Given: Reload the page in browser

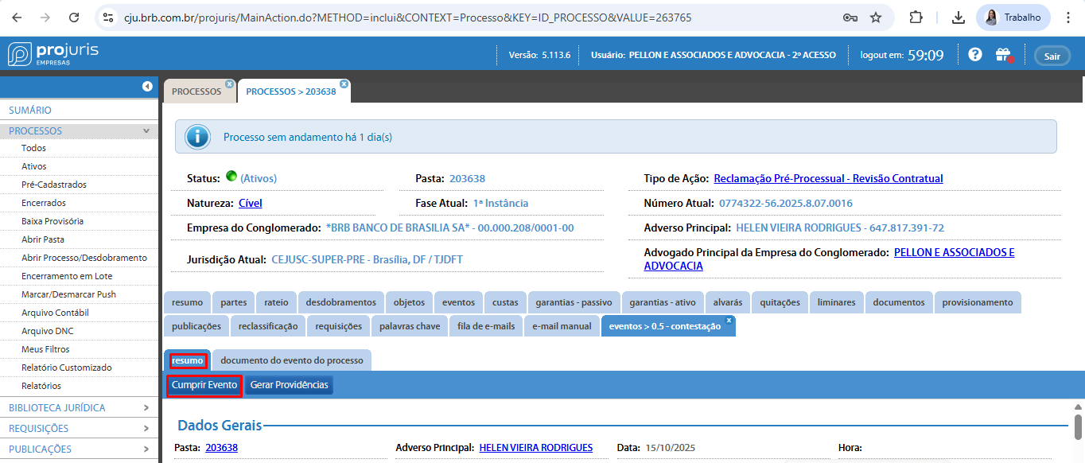Looking at the screenshot, I should pos(74,18).
